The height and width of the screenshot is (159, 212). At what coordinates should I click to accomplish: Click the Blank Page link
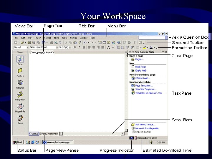140,67
